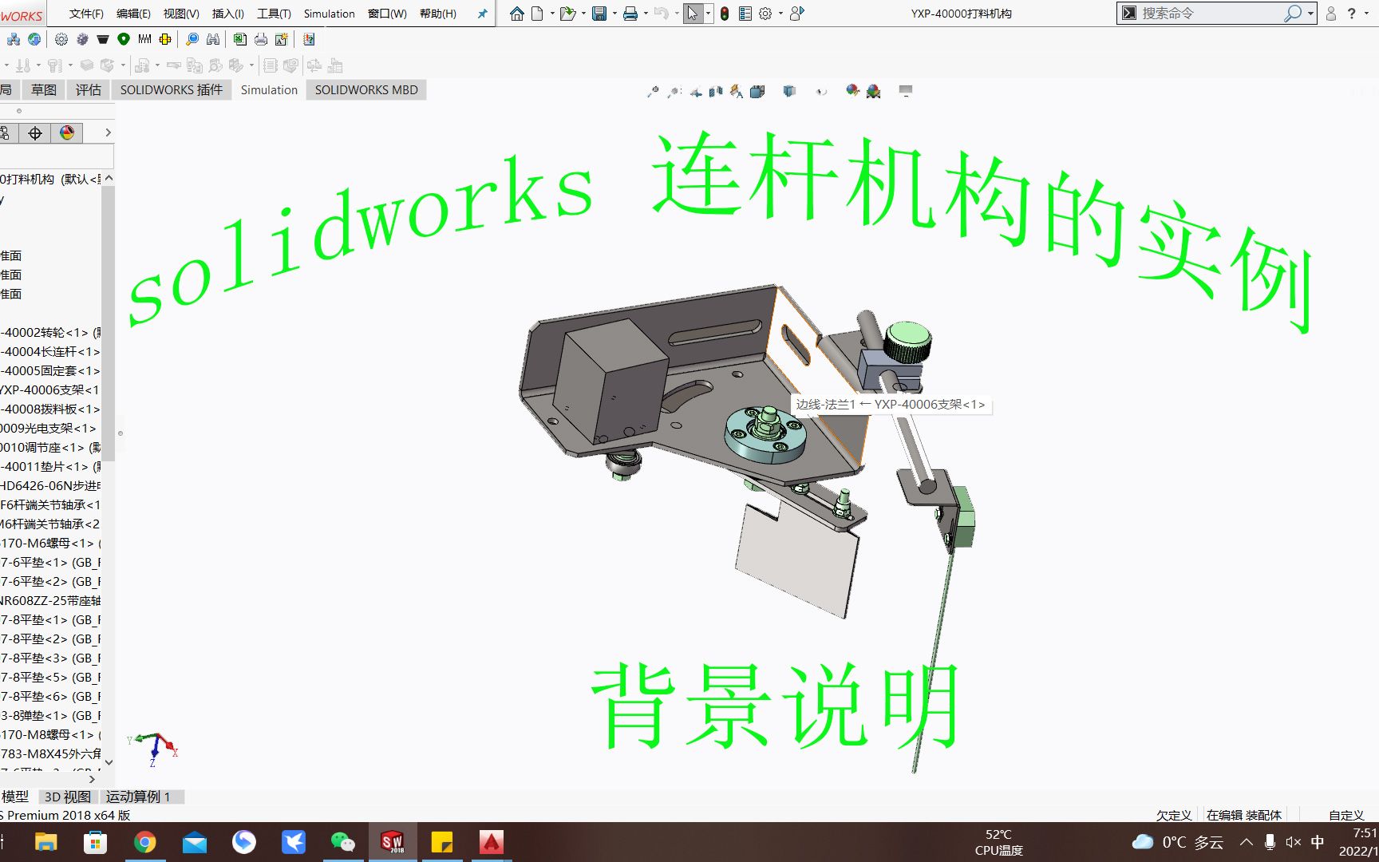This screenshot has height=862, width=1379.
Task: Open file properties list icon
Action: coord(745,14)
